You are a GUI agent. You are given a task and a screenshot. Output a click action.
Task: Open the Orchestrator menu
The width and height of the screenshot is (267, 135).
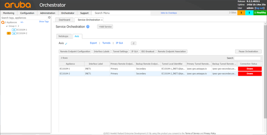pos(68,13)
